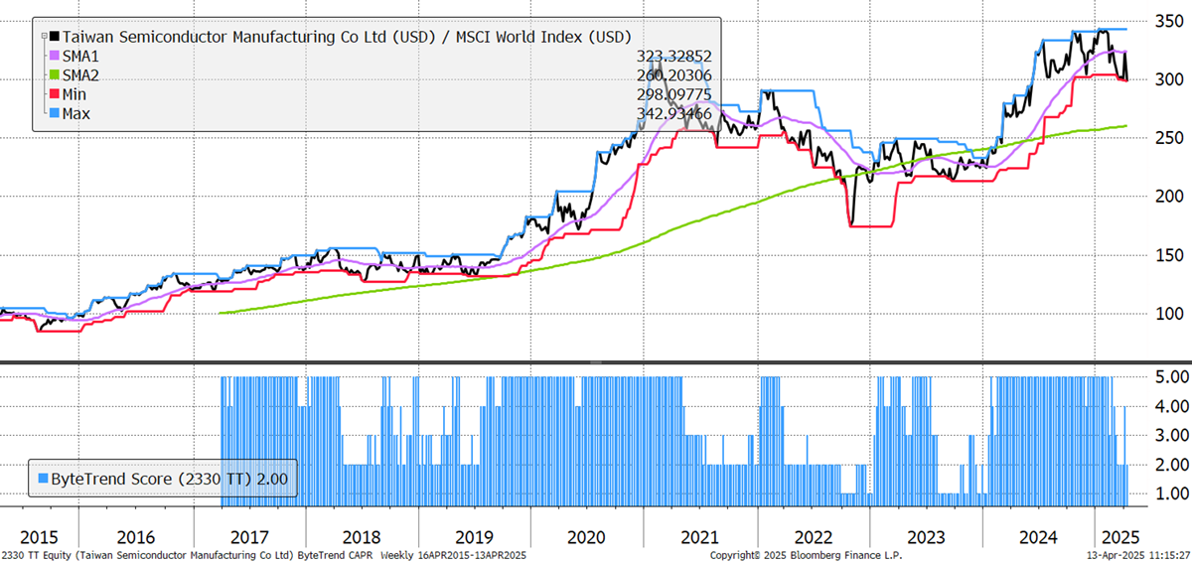Select the Max legend label
1192x562 pixels.
(78, 113)
